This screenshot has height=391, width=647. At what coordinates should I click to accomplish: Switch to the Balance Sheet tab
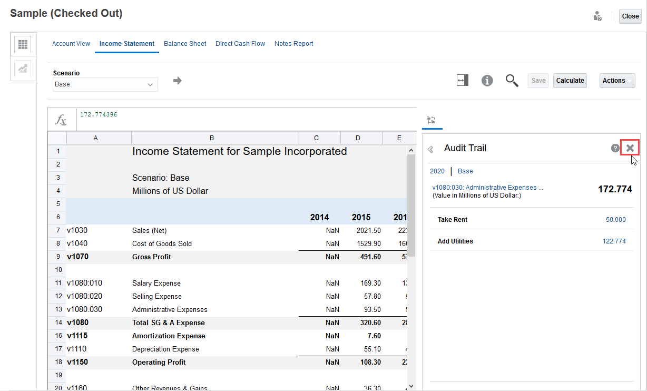tap(185, 44)
